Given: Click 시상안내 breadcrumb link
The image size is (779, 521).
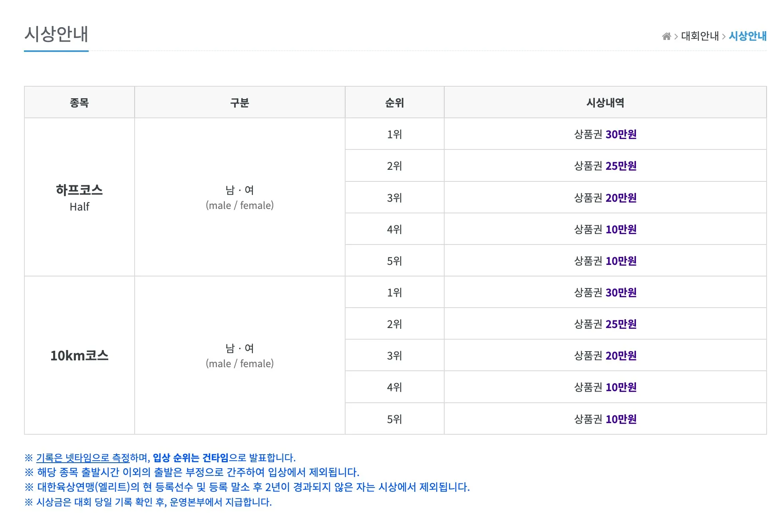Looking at the screenshot, I should [747, 36].
